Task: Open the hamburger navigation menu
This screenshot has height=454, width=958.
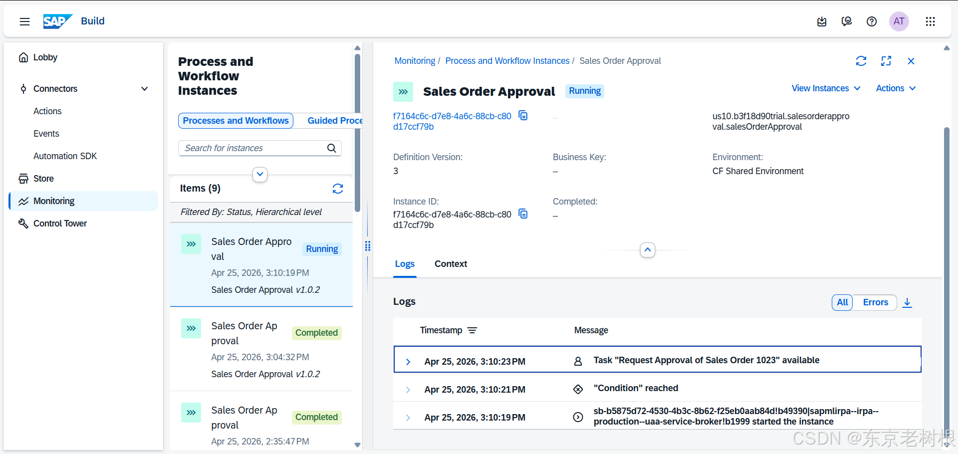Action: point(24,21)
